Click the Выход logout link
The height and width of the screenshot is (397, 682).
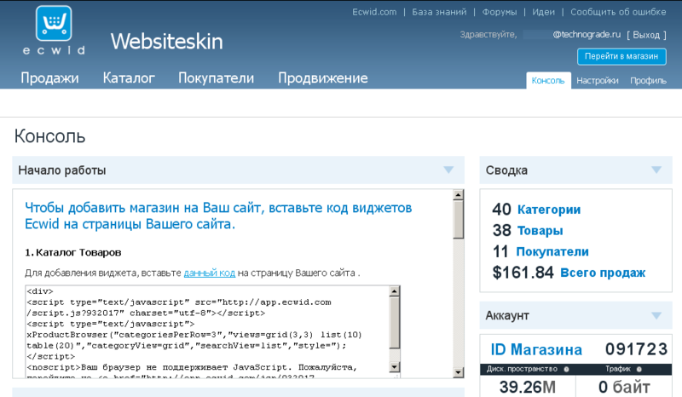tap(646, 35)
